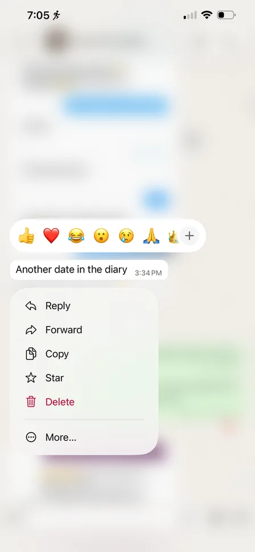Open the More... options entry
Screen dimensions: 255x552
84,437
